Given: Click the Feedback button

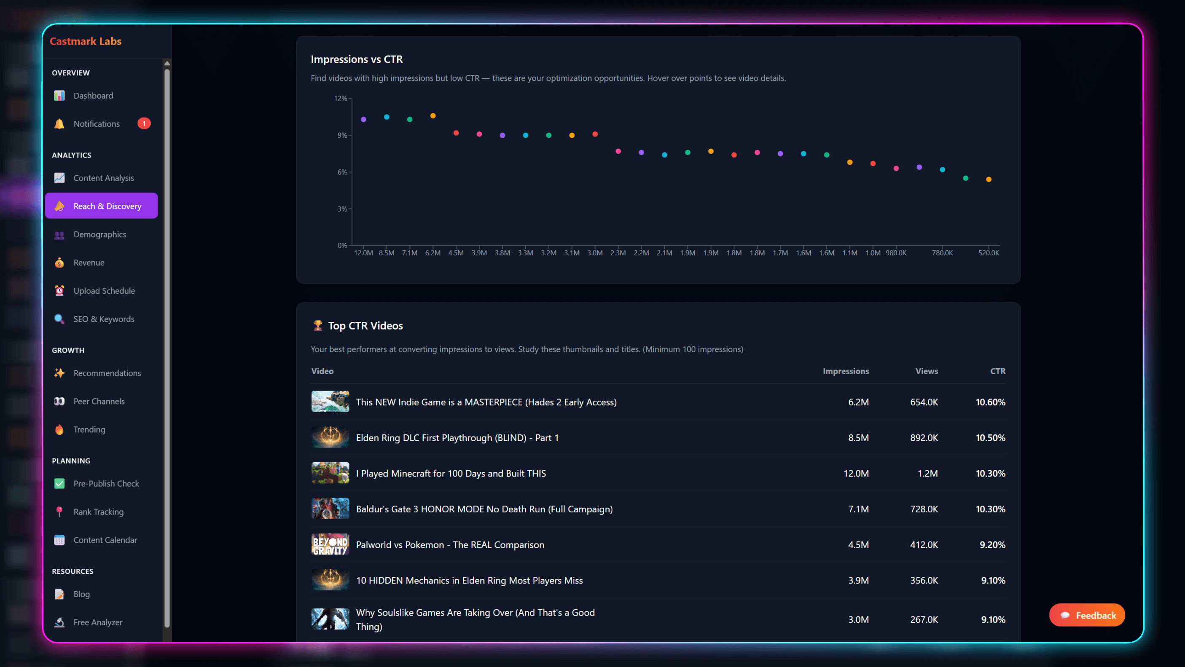Looking at the screenshot, I should [x=1087, y=615].
